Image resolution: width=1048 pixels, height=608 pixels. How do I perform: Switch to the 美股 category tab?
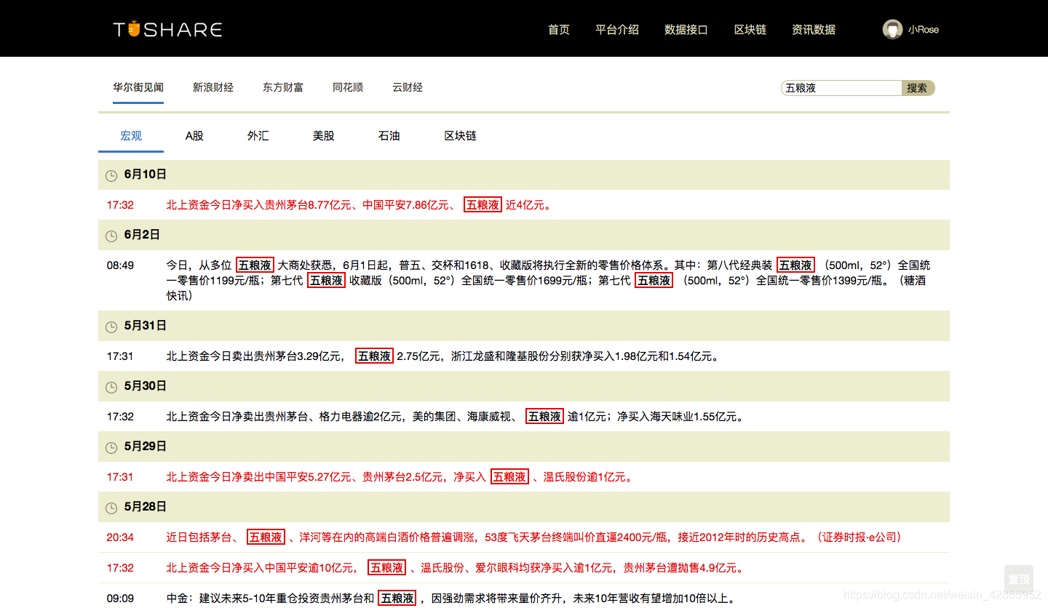coord(324,136)
